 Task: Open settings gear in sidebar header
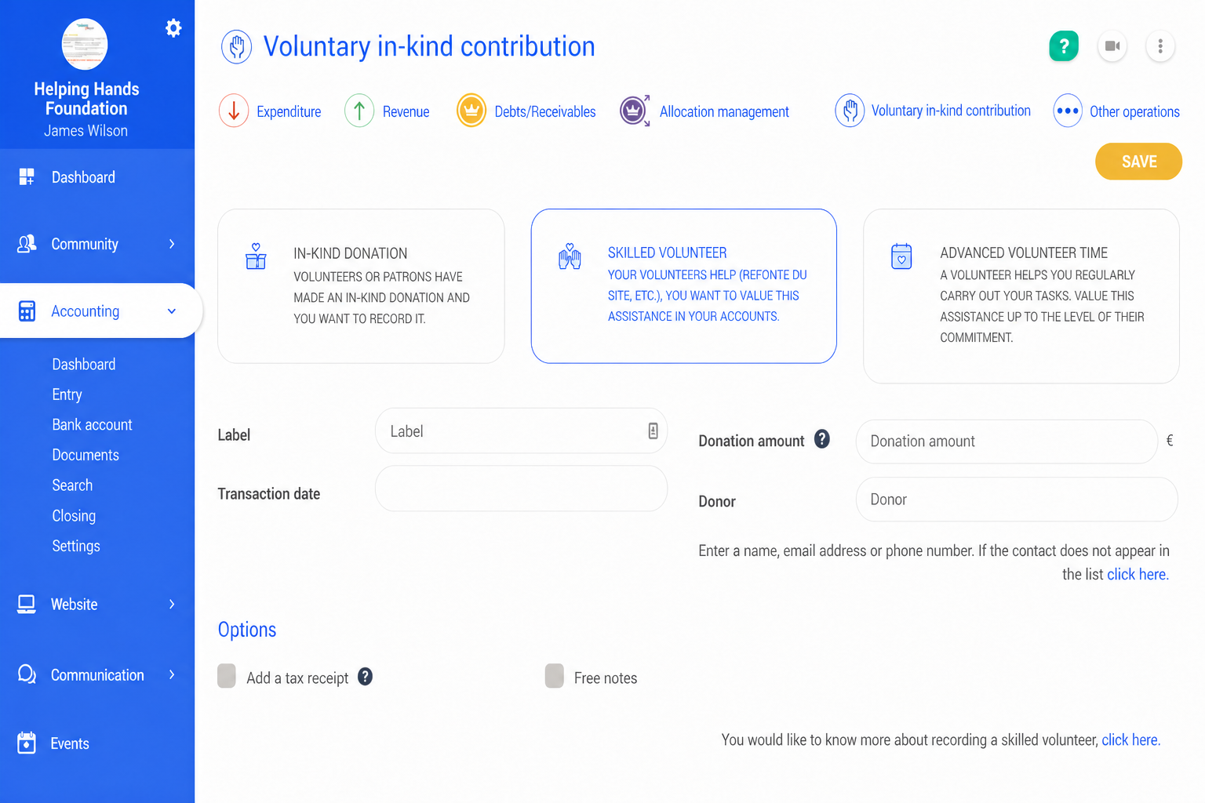(x=173, y=28)
